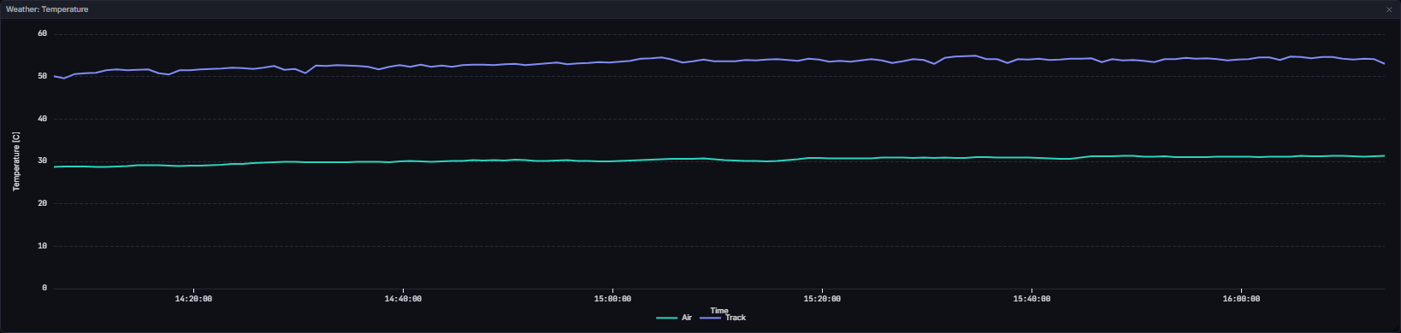The image size is (1401, 333).
Task: Click the 40 value on temperature axis
Action: coord(42,119)
